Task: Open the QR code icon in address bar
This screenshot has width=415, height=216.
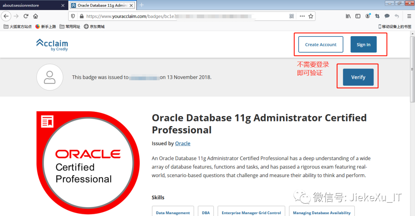Action: click(x=292, y=16)
